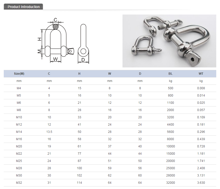
Task: Select the M6 size cell
Action: [19, 103]
